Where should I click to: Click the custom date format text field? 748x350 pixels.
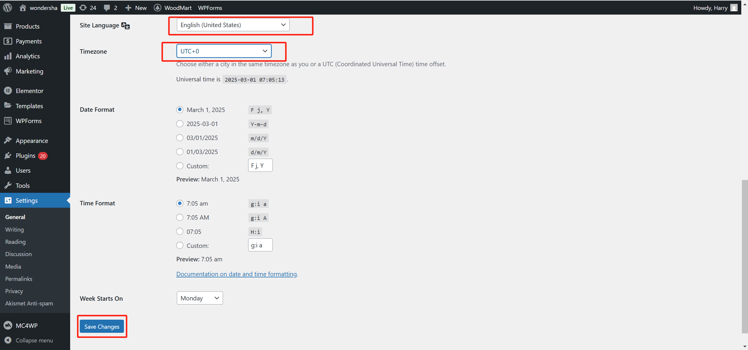click(260, 165)
